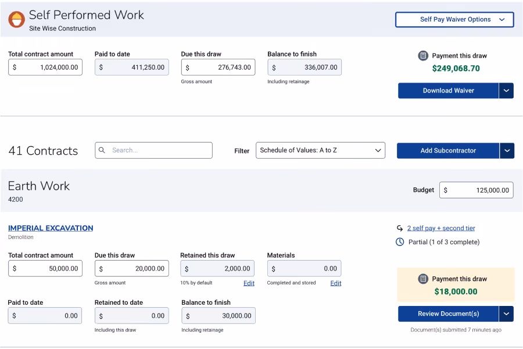This screenshot has height=349, width=523.
Task: Expand the Download Waiver arrow menu
Action: (506, 91)
